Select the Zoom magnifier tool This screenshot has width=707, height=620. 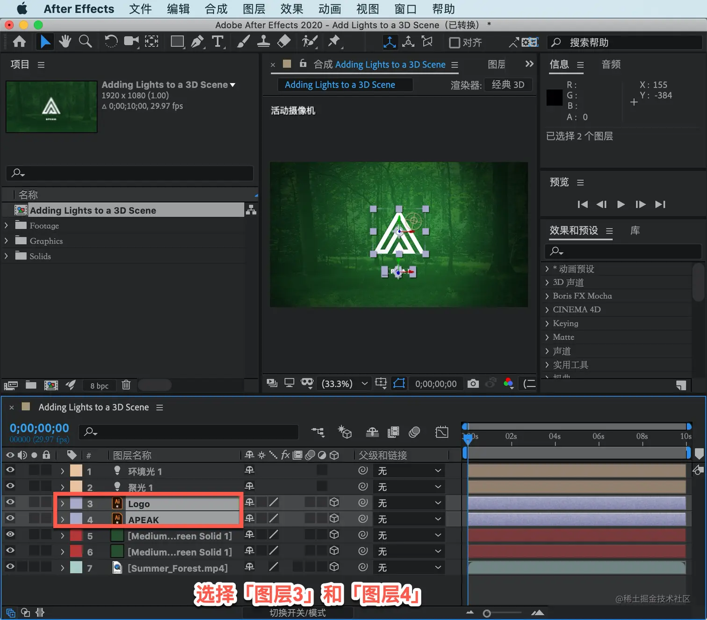coord(85,42)
